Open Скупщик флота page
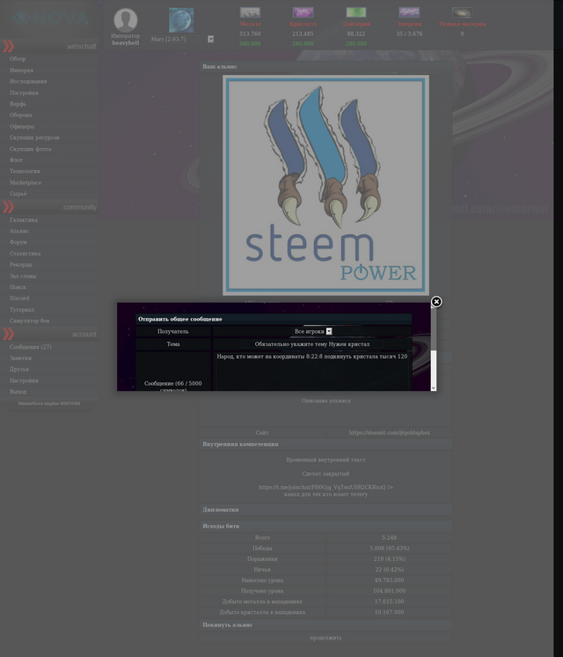563x657 pixels. point(30,149)
